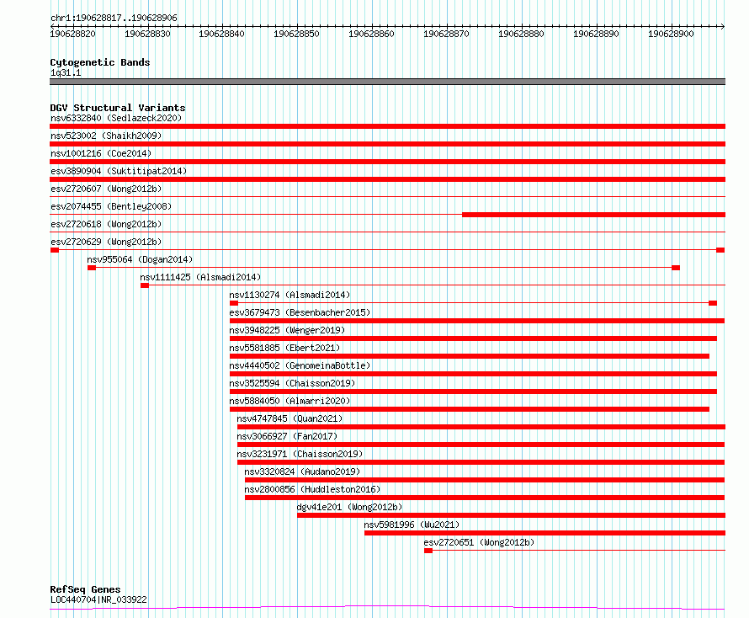Click the red bar under nsv523002
The height and width of the screenshot is (618, 749).
tap(387, 144)
